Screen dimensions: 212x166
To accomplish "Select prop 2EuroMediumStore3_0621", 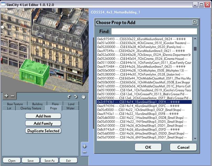I will (x=144, y=51).
